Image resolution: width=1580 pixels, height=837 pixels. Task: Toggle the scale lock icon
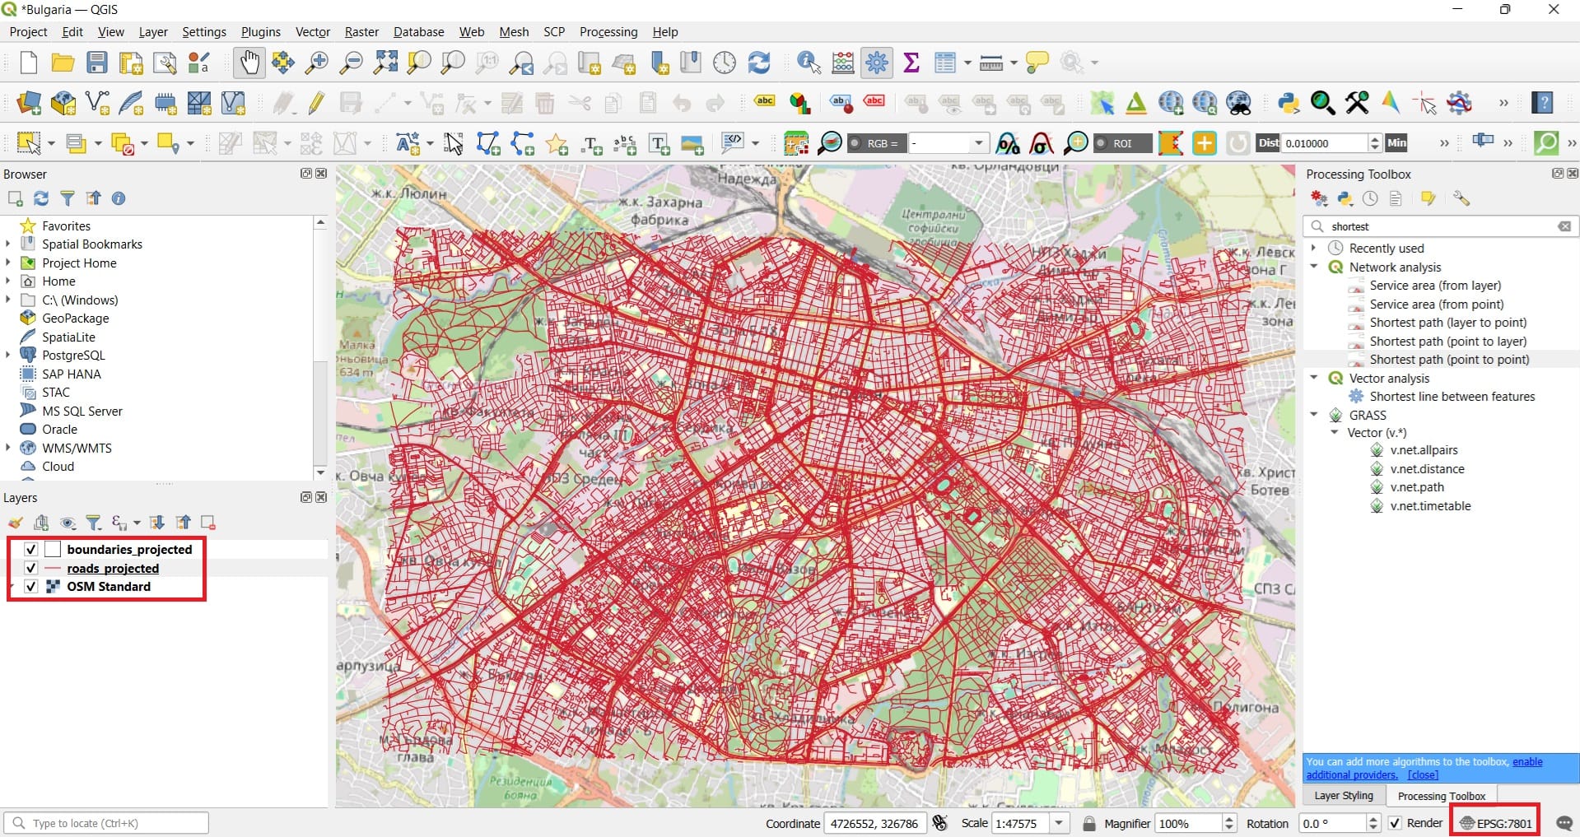pos(1089,823)
